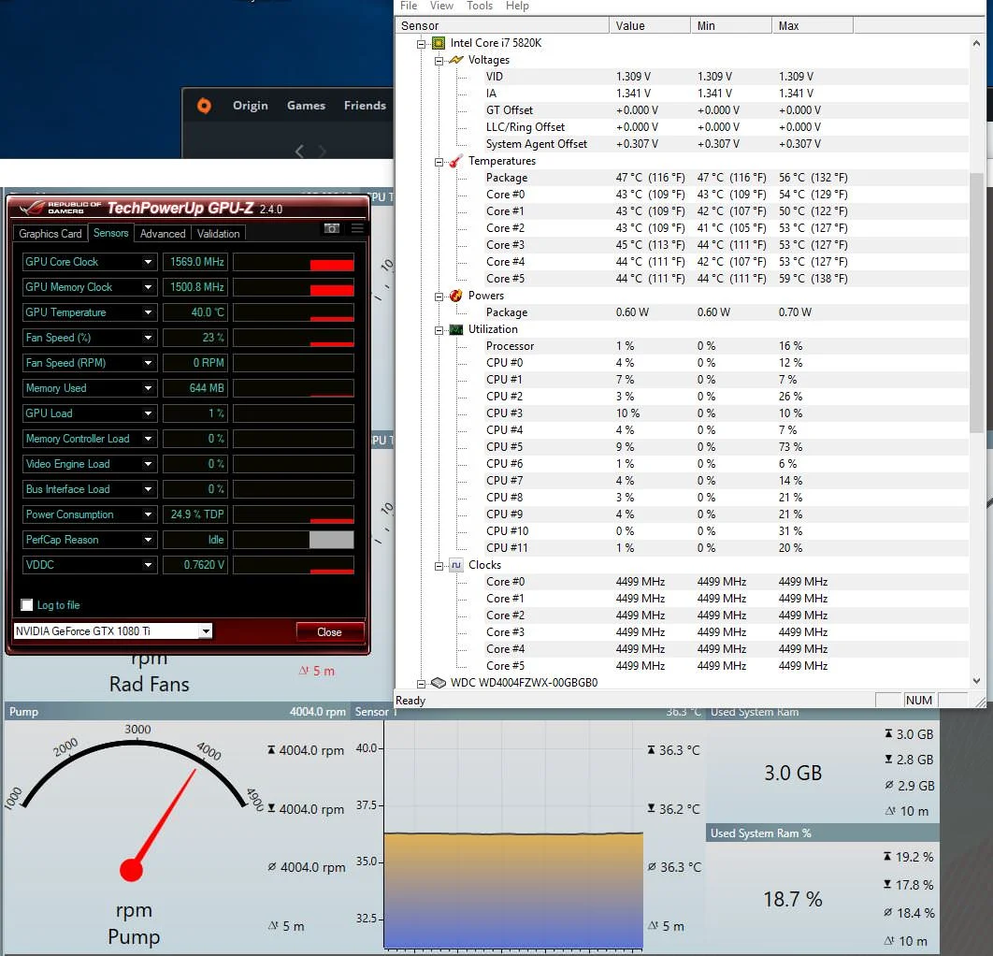Click the Origin forward navigation arrow
This screenshot has width=993, height=956.
coord(322,151)
